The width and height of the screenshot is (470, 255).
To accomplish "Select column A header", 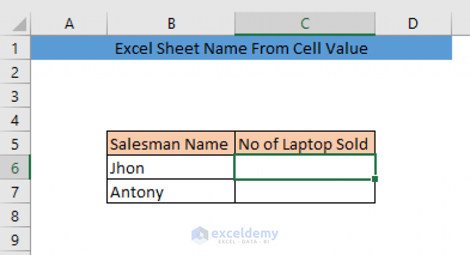I will click(69, 24).
